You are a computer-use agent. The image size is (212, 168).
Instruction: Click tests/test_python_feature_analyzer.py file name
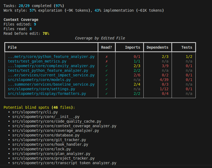pyautogui.click(x=48, y=70)
